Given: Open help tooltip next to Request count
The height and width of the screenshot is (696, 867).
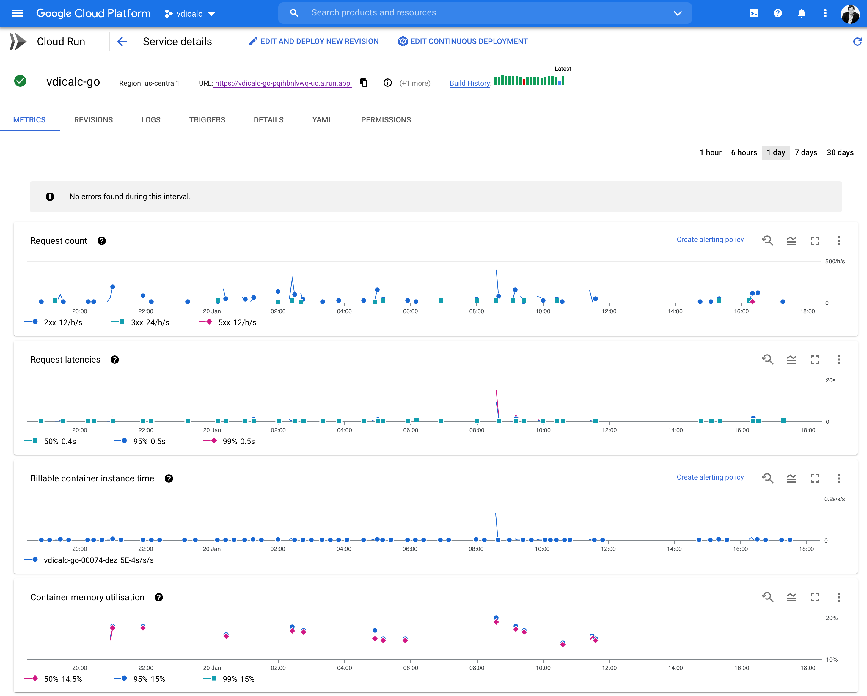Looking at the screenshot, I should tap(102, 241).
